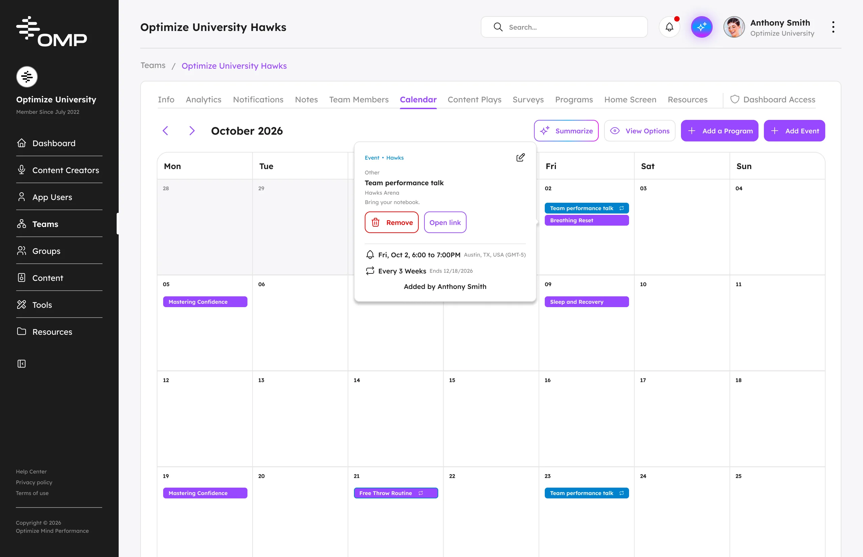
Task: Switch to the Analytics tab
Action: coord(203,99)
